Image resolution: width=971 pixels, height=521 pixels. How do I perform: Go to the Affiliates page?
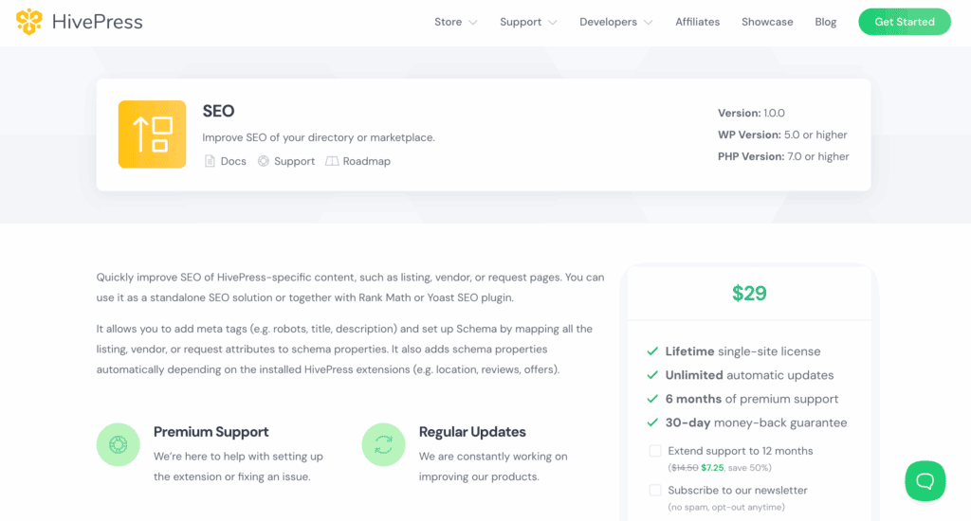point(697,22)
